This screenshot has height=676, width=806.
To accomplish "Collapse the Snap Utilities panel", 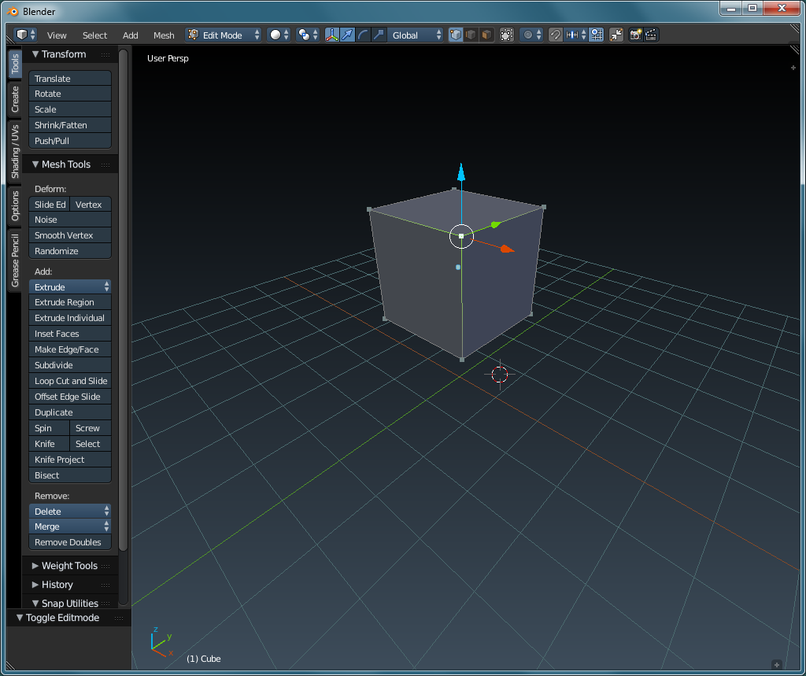I will [35, 603].
